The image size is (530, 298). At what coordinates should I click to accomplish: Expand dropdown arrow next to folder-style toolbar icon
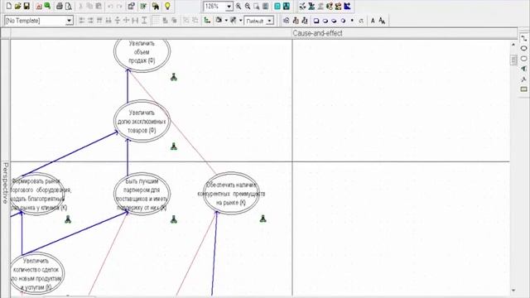coord(226,21)
